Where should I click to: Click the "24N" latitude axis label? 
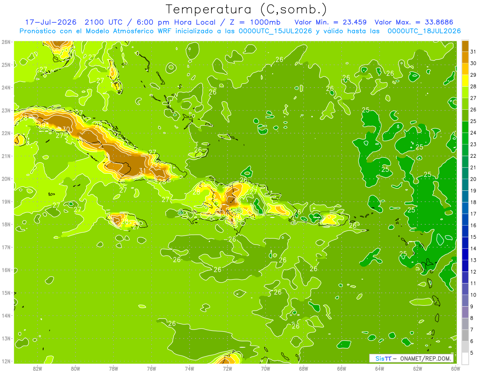(6, 88)
